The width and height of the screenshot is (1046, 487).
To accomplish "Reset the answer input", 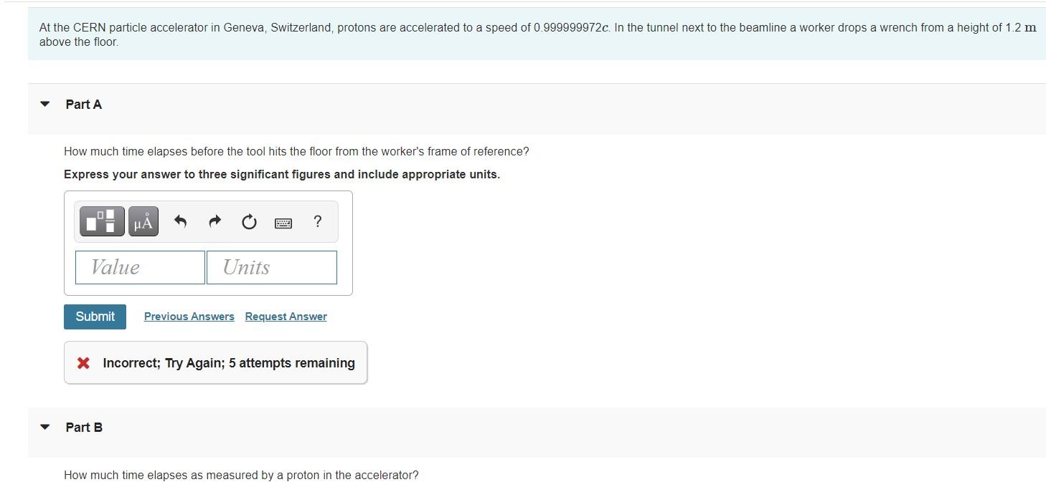I will pos(249,221).
